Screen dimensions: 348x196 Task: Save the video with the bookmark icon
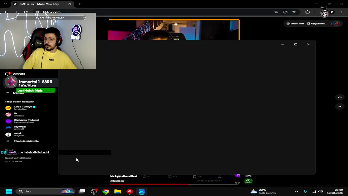coord(195,176)
